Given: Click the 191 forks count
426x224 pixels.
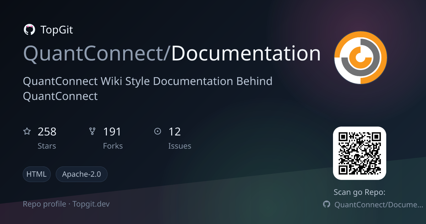Looking at the screenshot, I should pyautogui.click(x=112, y=132).
